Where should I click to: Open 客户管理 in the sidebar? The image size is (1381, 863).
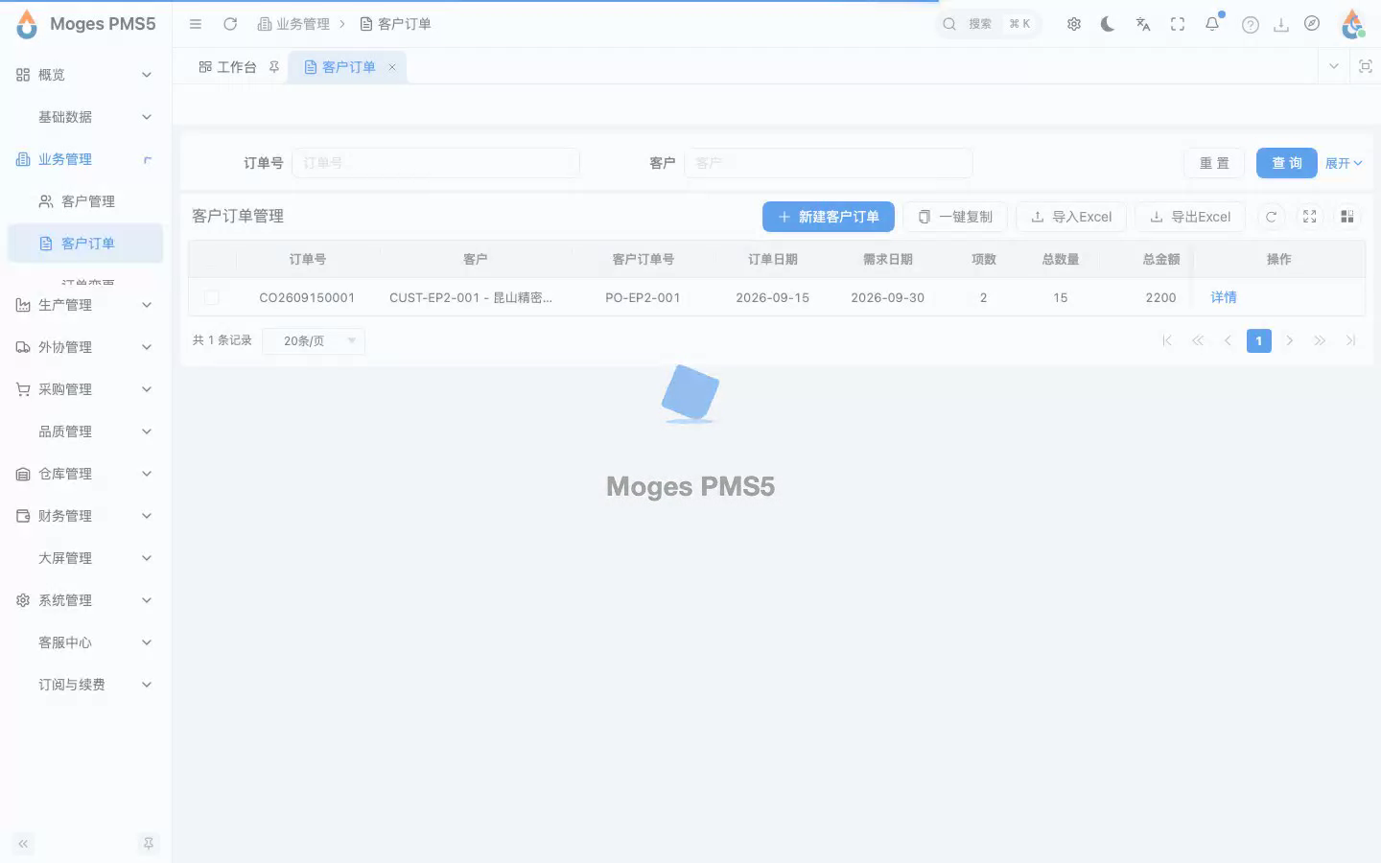pos(85,201)
